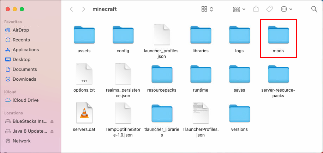Eject Java 8 Update... volume
The height and width of the screenshot is (153, 323).
[52, 131]
